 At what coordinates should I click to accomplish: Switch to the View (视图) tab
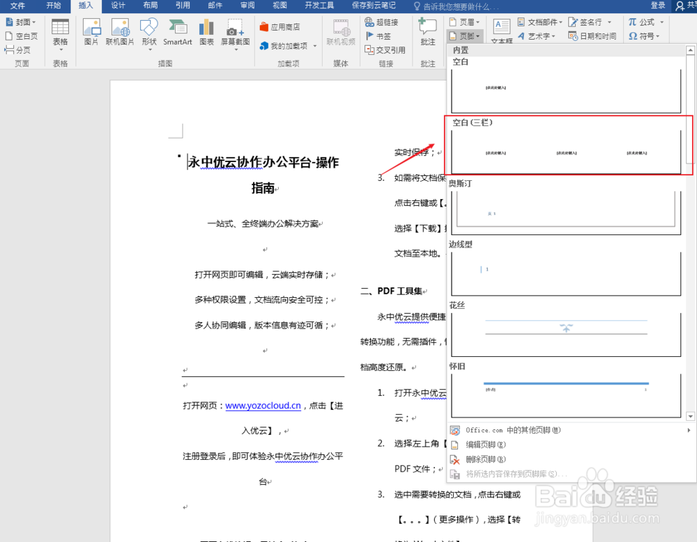pos(279,6)
